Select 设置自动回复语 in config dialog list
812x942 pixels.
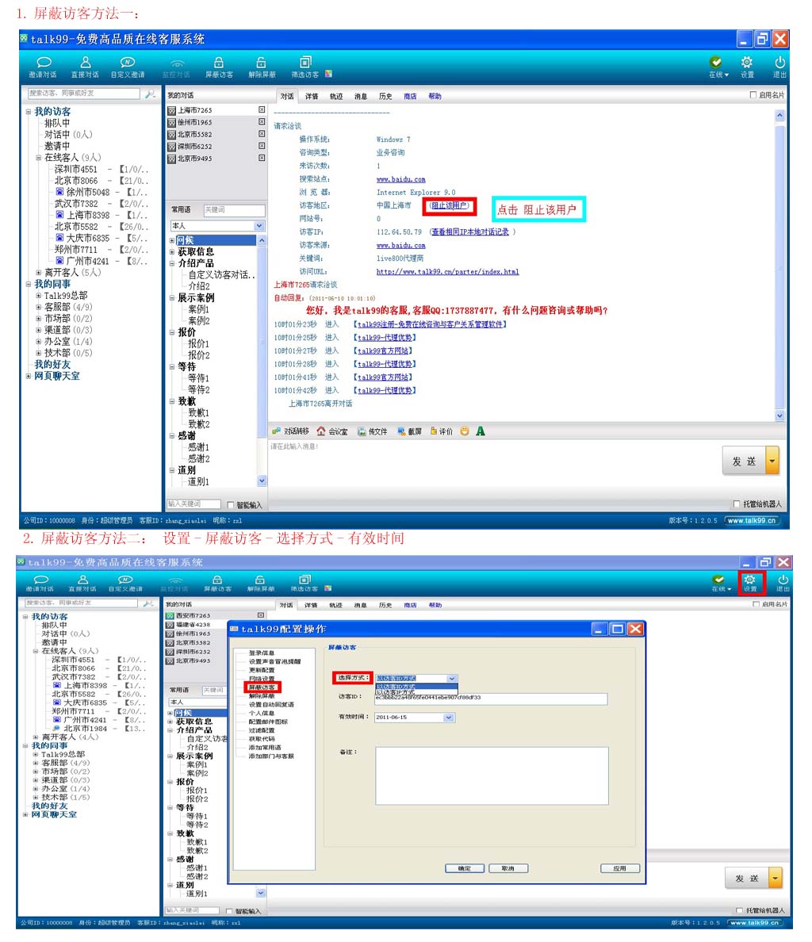(x=271, y=705)
